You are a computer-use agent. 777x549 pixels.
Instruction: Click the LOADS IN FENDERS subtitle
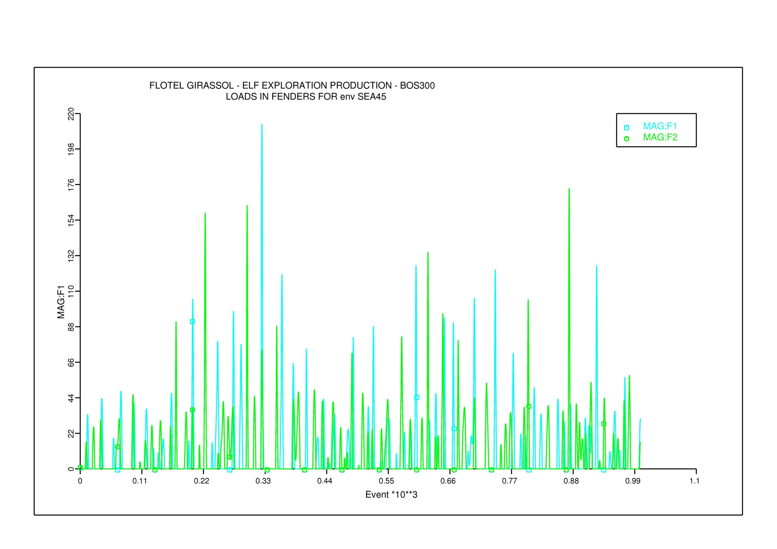(306, 97)
